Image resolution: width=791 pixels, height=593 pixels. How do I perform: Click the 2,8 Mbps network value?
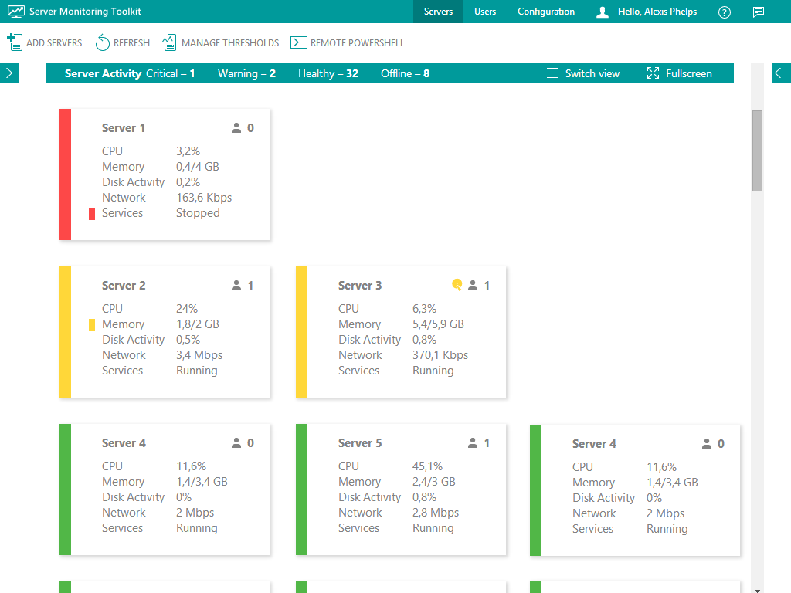[x=436, y=513]
